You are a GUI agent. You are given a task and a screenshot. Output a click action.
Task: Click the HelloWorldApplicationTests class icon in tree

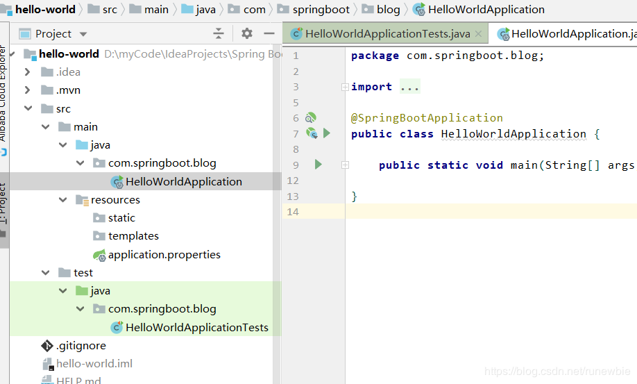(x=117, y=327)
